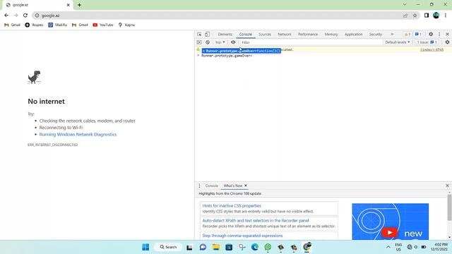The width and height of the screenshot is (452, 254).
Task: Play the What's New video thumbnail
Action: [390, 222]
